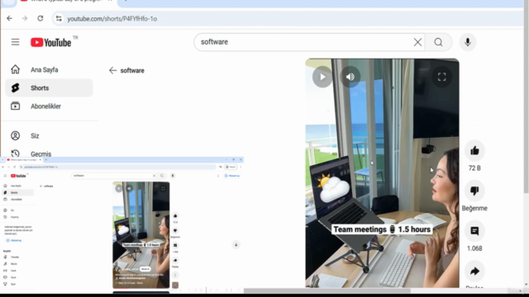
Task: Click the red progress bar on the preview Short
Action: click(121, 288)
